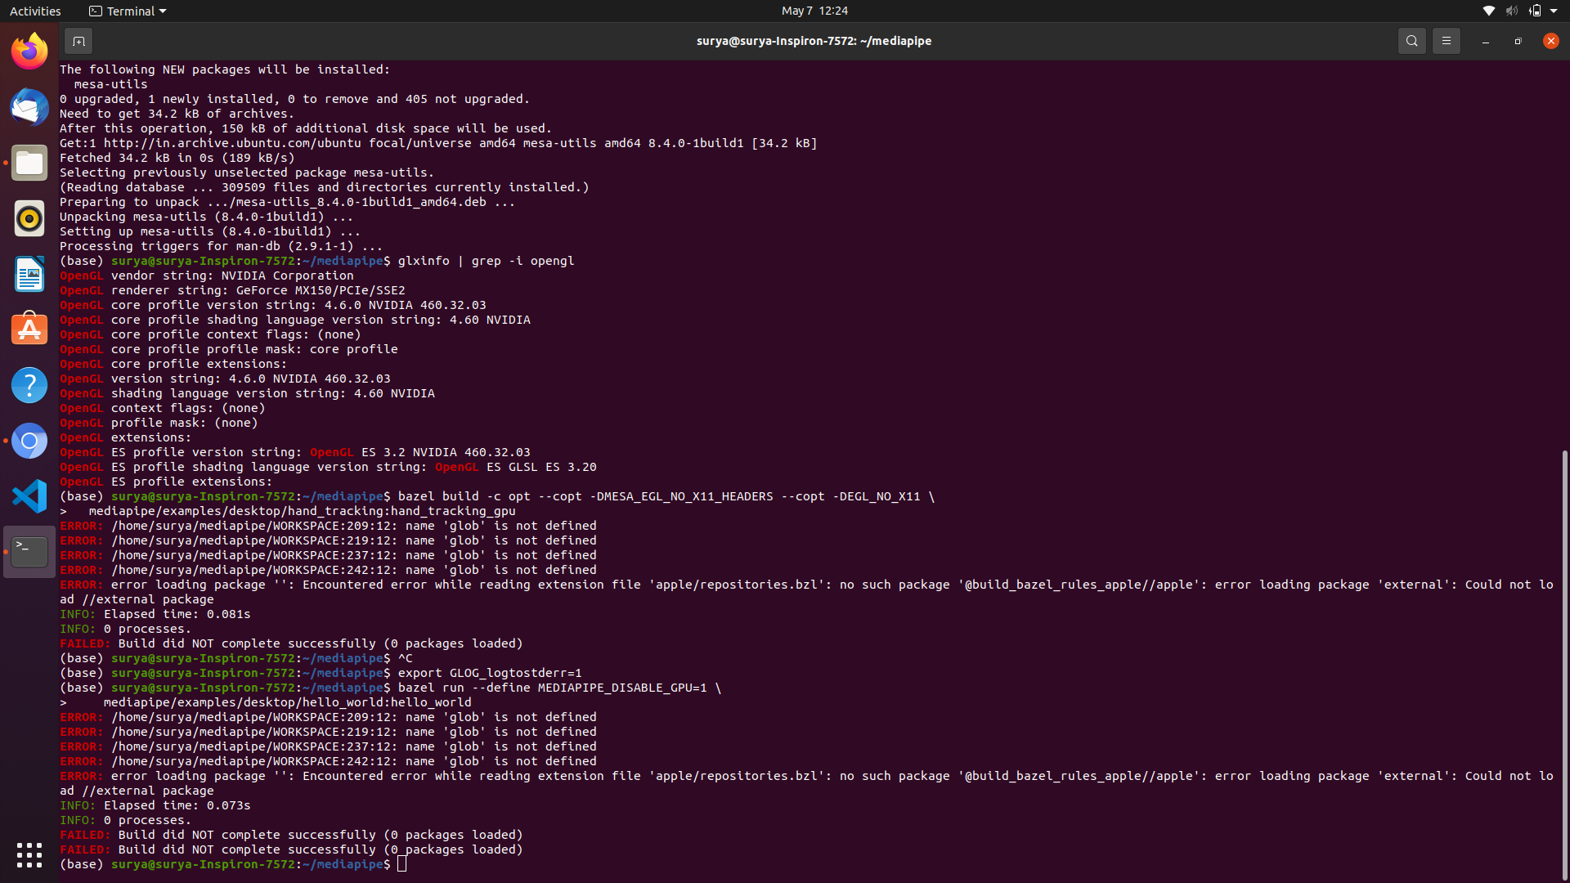Open the Files application in the dock

pyautogui.click(x=29, y=163)
